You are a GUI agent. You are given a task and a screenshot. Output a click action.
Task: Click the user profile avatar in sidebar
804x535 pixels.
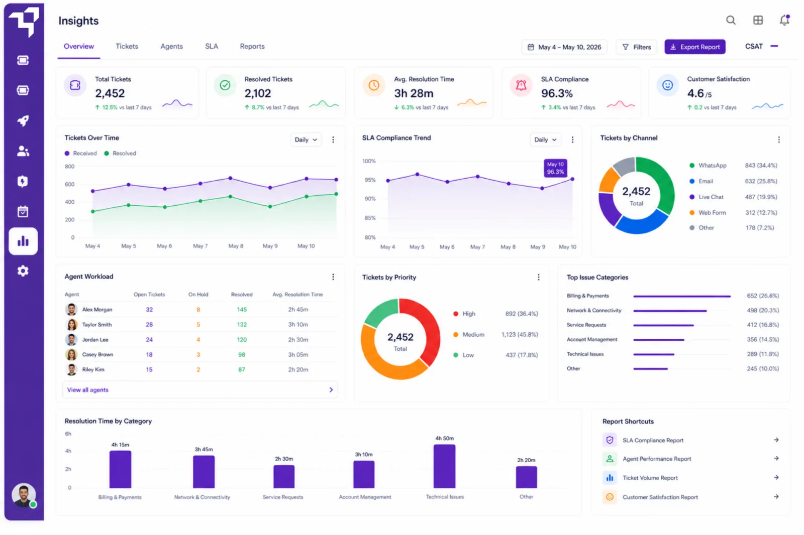[x=24, y=495]
